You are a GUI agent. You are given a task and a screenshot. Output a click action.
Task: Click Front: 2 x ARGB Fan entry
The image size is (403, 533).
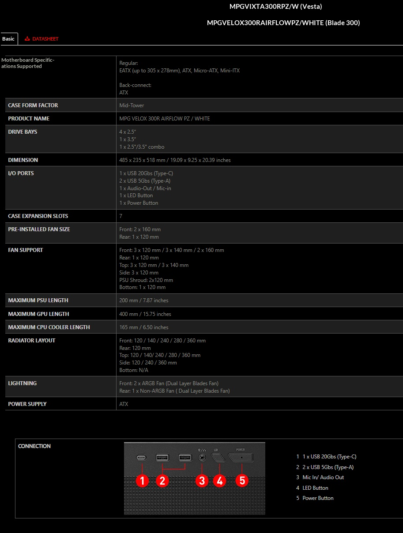[169, 383]
